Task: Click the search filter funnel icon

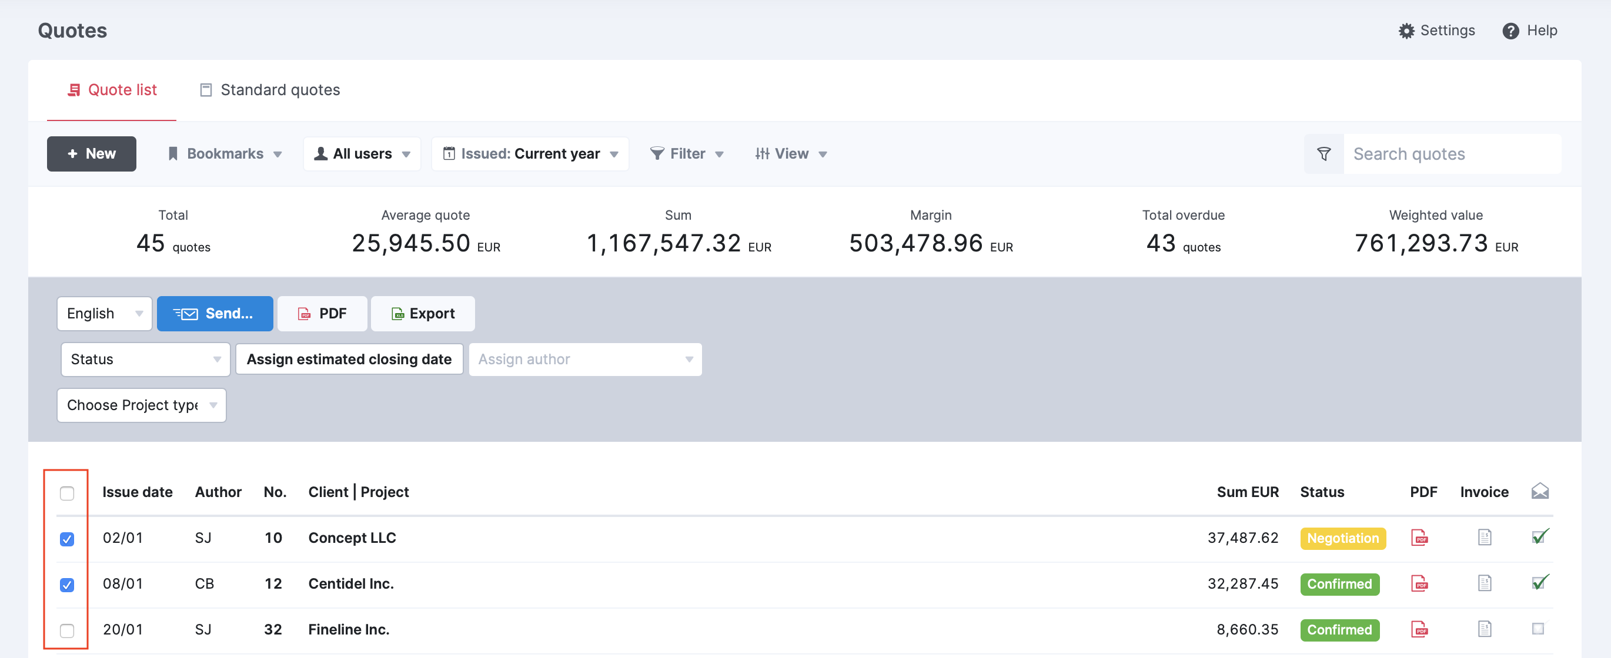Action: [1323, 154]
